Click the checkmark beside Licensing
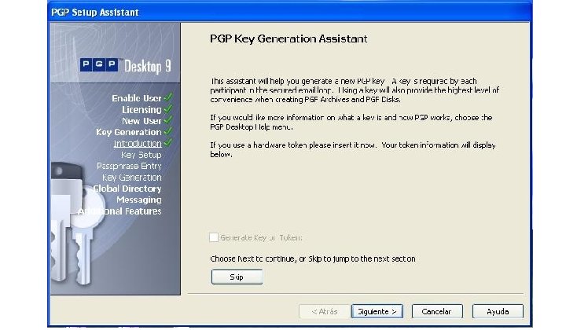This screenshot has height=330, width=566. [x=168, y=108]
